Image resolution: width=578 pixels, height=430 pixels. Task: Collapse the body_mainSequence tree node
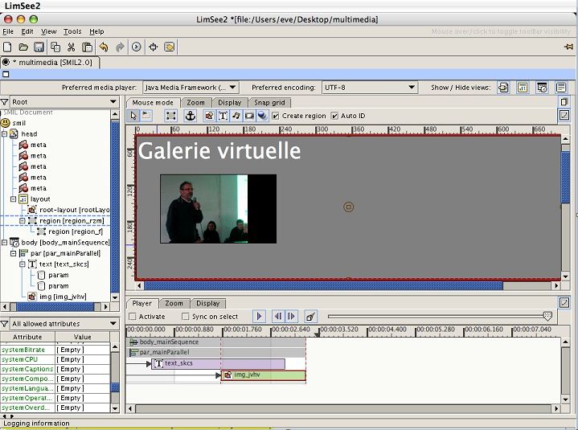click(5, 243)
